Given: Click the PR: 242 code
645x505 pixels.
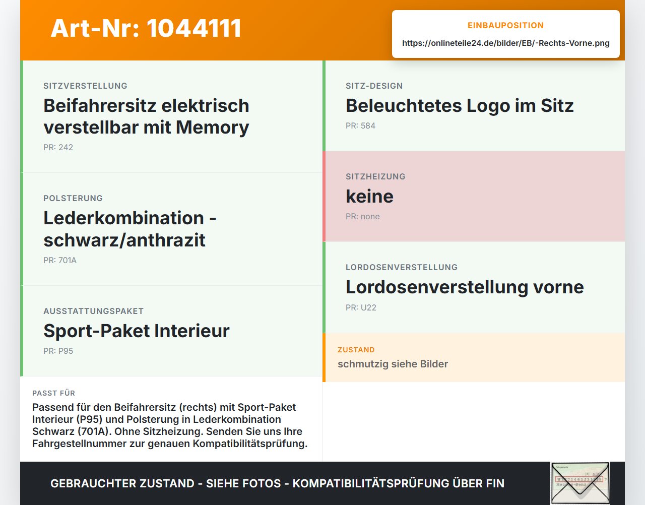Looking at the screenshot, I should 58,147.
